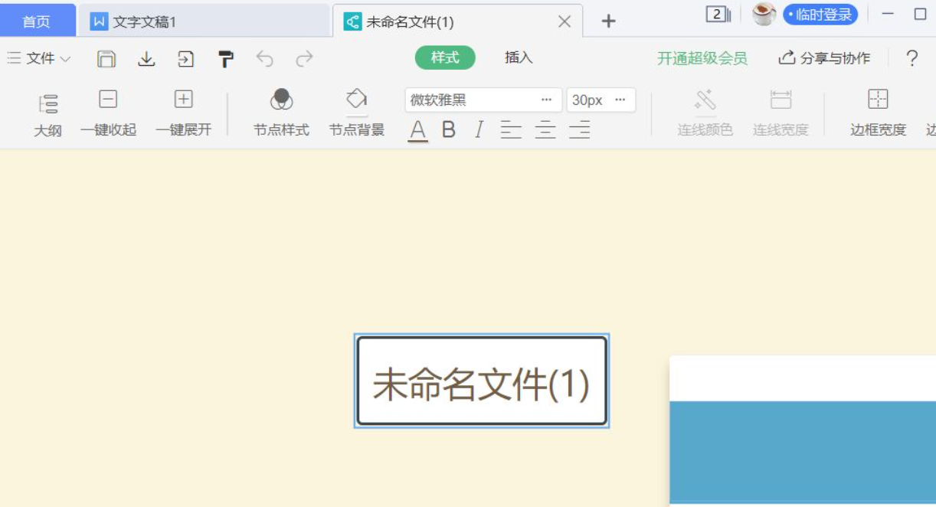The height and width of the screenshot is (507, 936).
Task: Open 节点背景 node background
Action: [x=357, y=114]
